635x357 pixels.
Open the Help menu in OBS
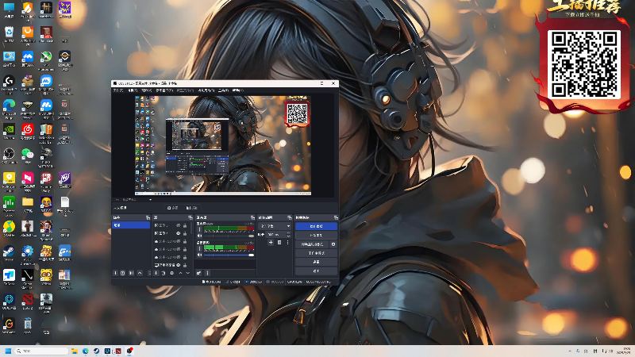238,90
